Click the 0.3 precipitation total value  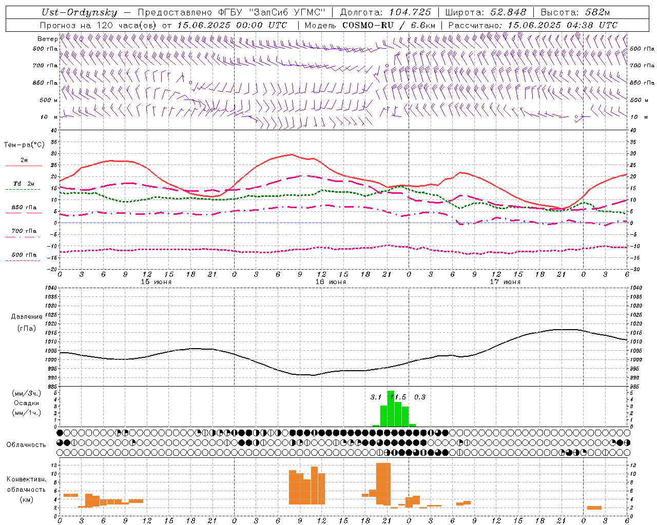tap(420, 397)
